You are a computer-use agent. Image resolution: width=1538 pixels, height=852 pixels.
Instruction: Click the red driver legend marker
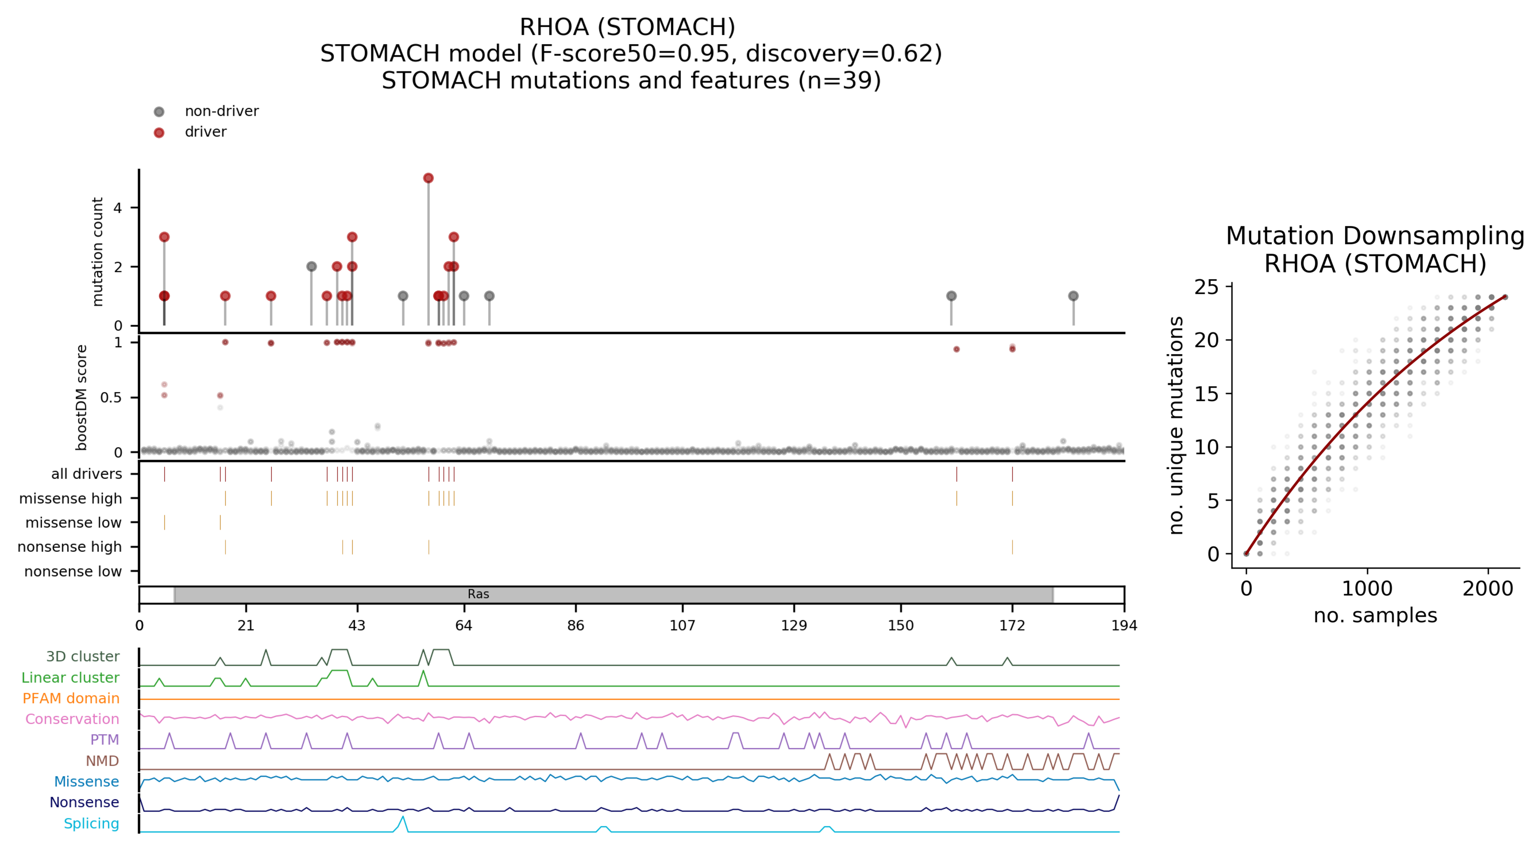pos(159,133)
